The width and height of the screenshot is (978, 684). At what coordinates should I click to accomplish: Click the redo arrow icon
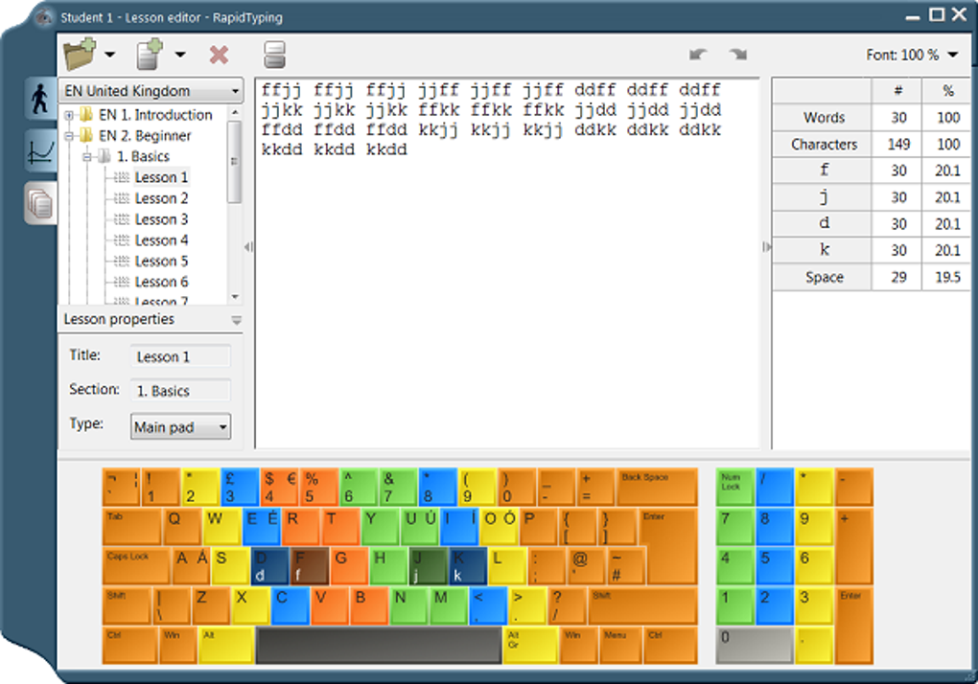point(738,55)
